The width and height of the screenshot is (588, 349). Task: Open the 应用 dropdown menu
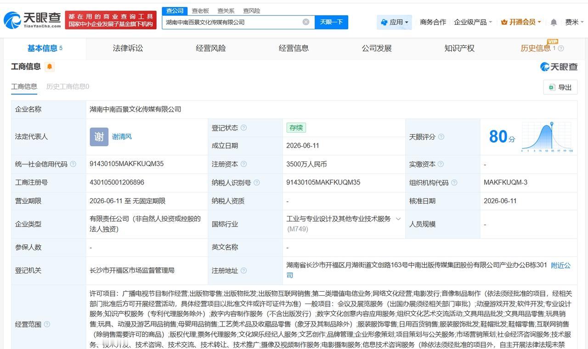pos(395,22)
